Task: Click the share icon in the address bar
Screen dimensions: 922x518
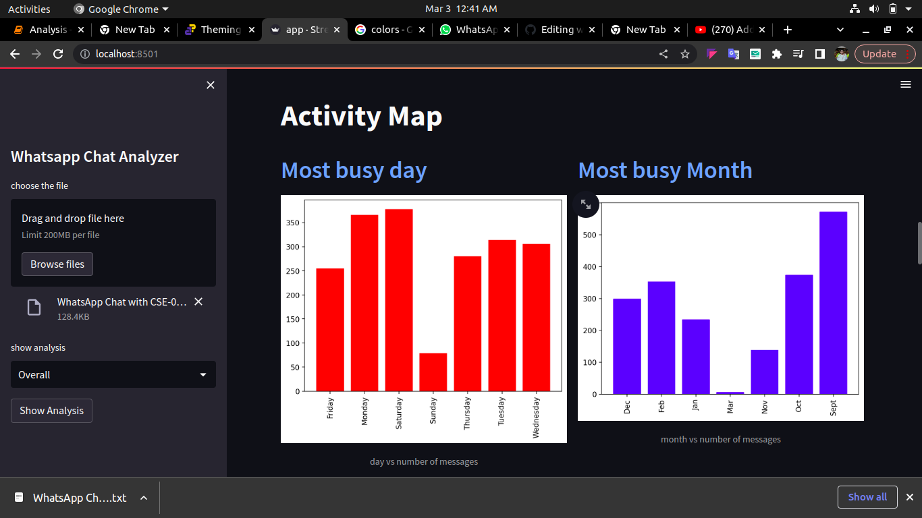Action: tap(664, 53)
